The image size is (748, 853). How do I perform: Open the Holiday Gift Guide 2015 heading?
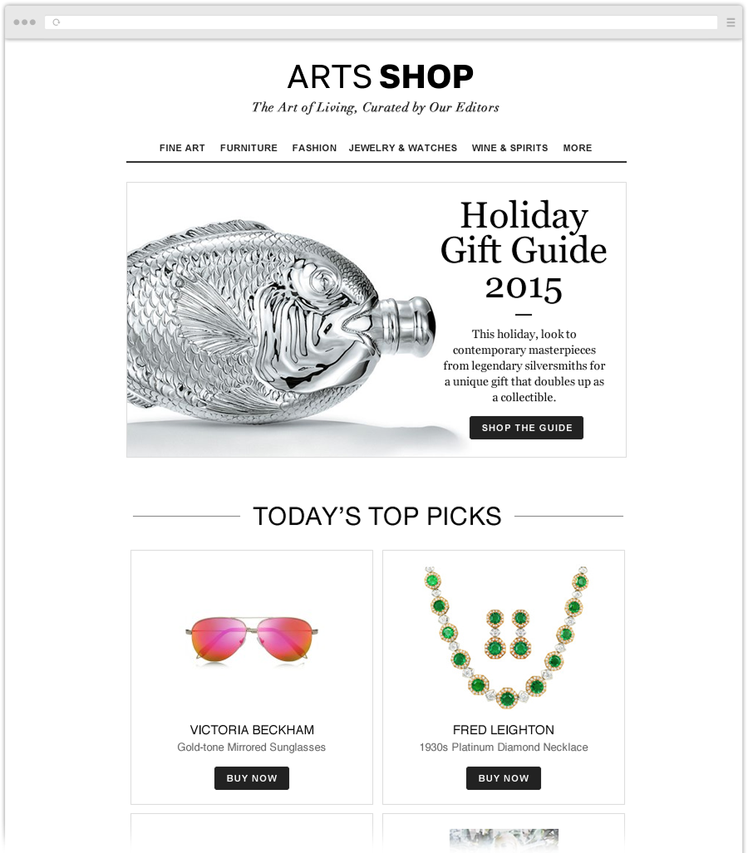(x=523, y=250)
